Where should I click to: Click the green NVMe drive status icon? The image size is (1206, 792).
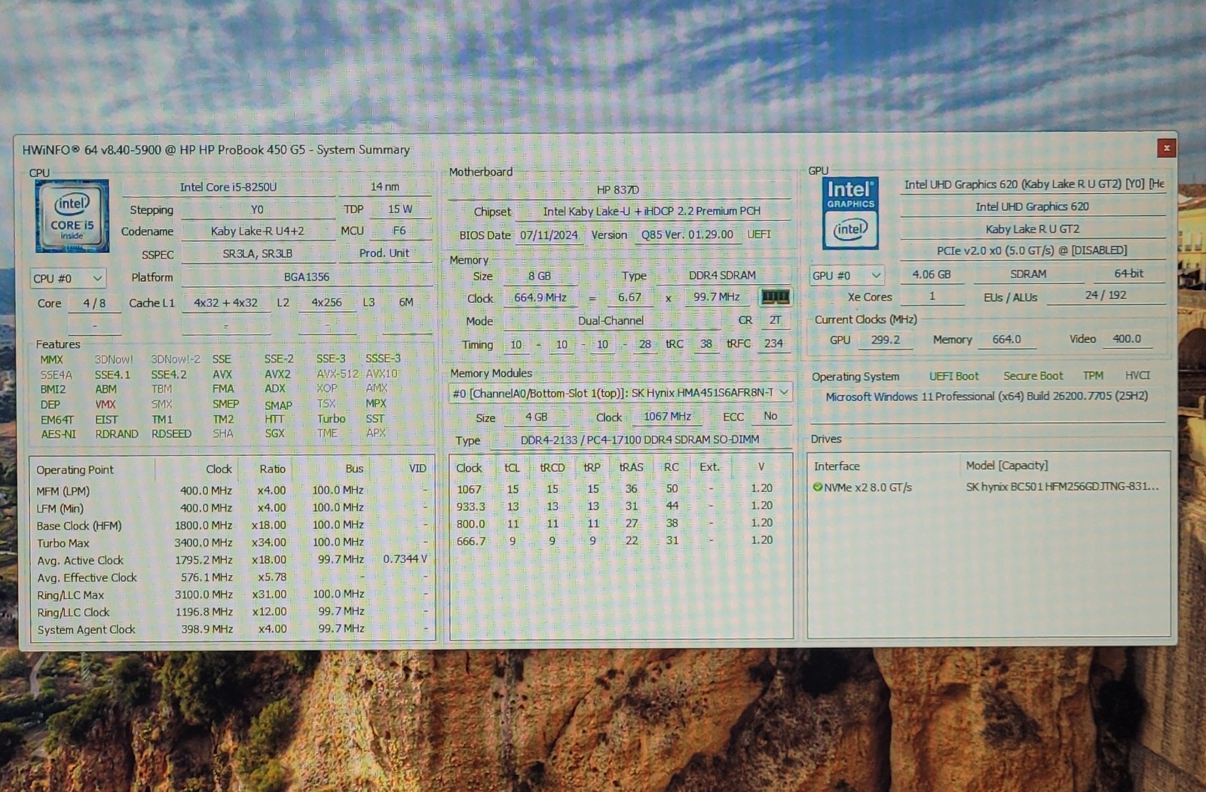click(817, 488)
